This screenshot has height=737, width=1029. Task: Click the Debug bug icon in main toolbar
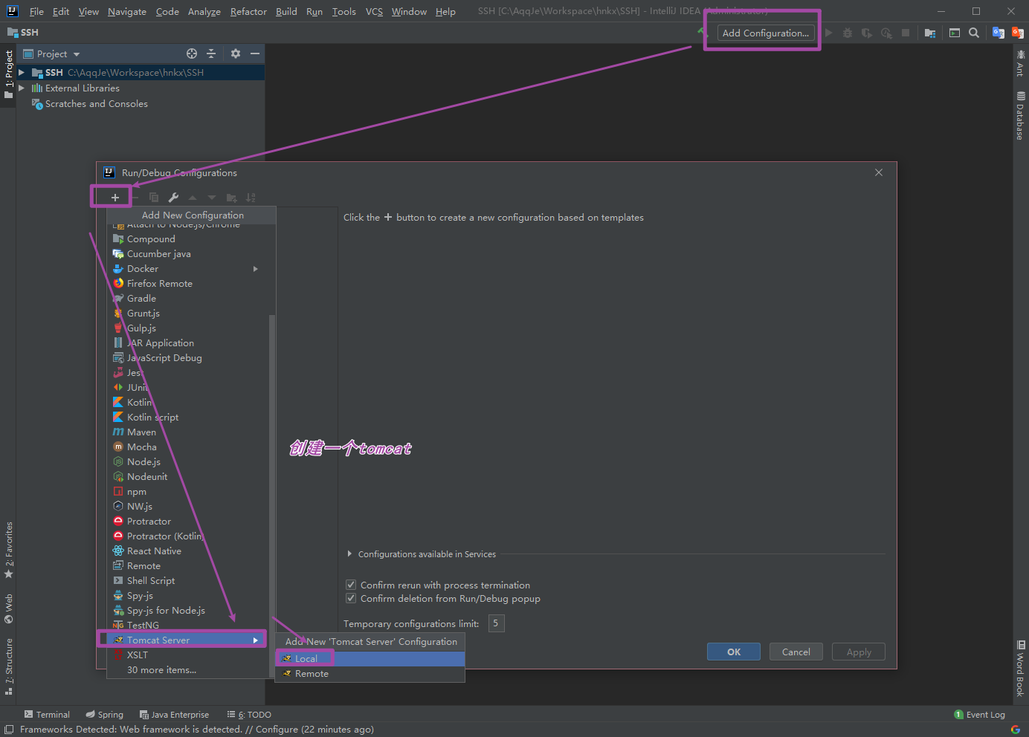coord(848,33)
